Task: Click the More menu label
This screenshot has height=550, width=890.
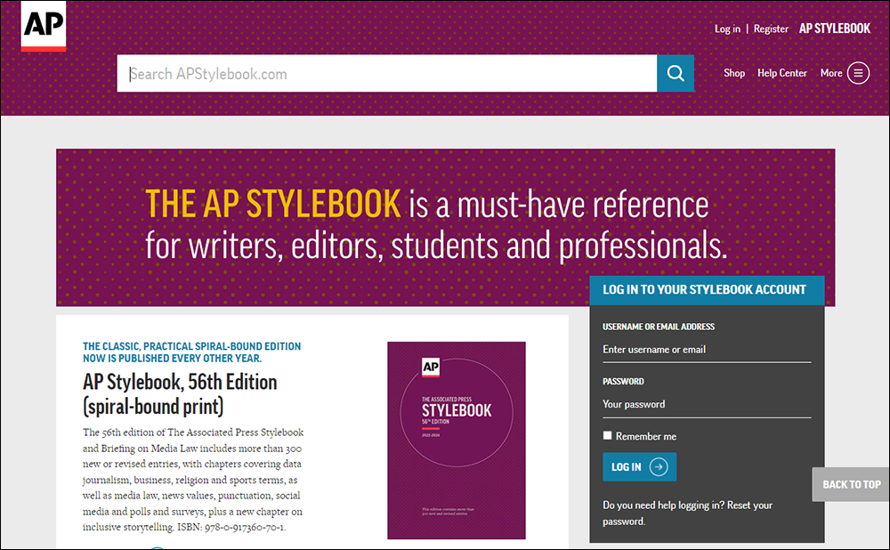Action: click(831, 73)
